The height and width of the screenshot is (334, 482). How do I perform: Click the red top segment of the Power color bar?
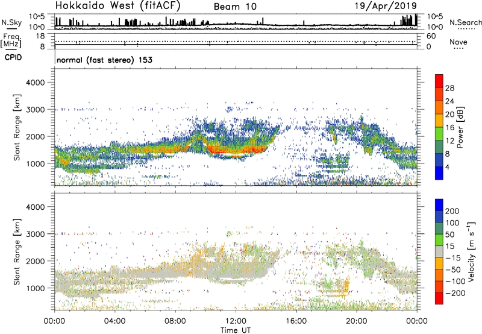(439, 81)
